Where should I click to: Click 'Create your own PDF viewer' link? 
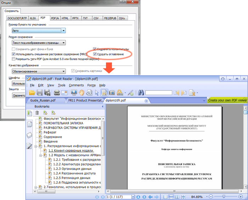coord(227,100)
